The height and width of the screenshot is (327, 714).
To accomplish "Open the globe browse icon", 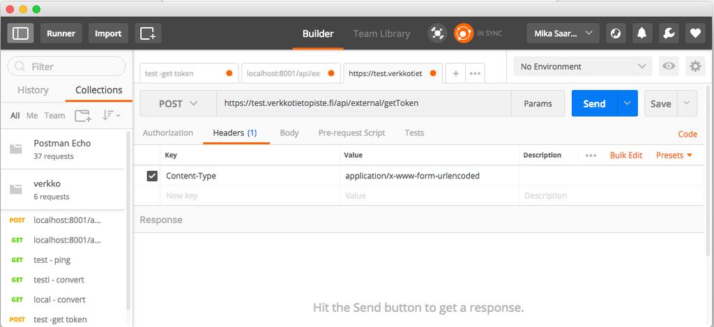I will (616, 33).
